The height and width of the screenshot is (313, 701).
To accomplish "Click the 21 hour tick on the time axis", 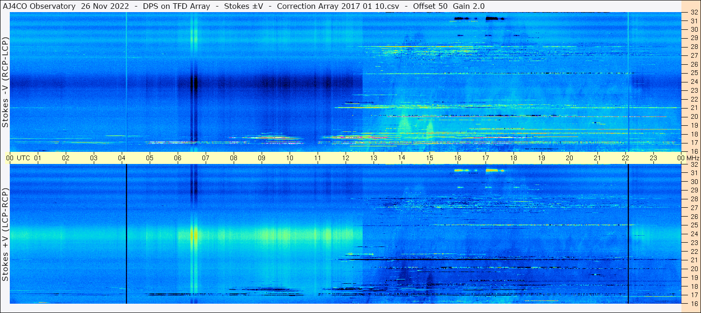I will point(597,158).
